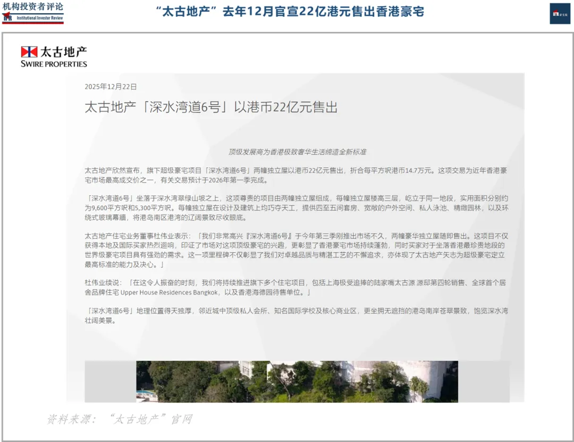Click paragraph beginning 太古地产欣然宣布
Image resolution: width=574 pixels, height=442 pixels.
tap(296, 175)
